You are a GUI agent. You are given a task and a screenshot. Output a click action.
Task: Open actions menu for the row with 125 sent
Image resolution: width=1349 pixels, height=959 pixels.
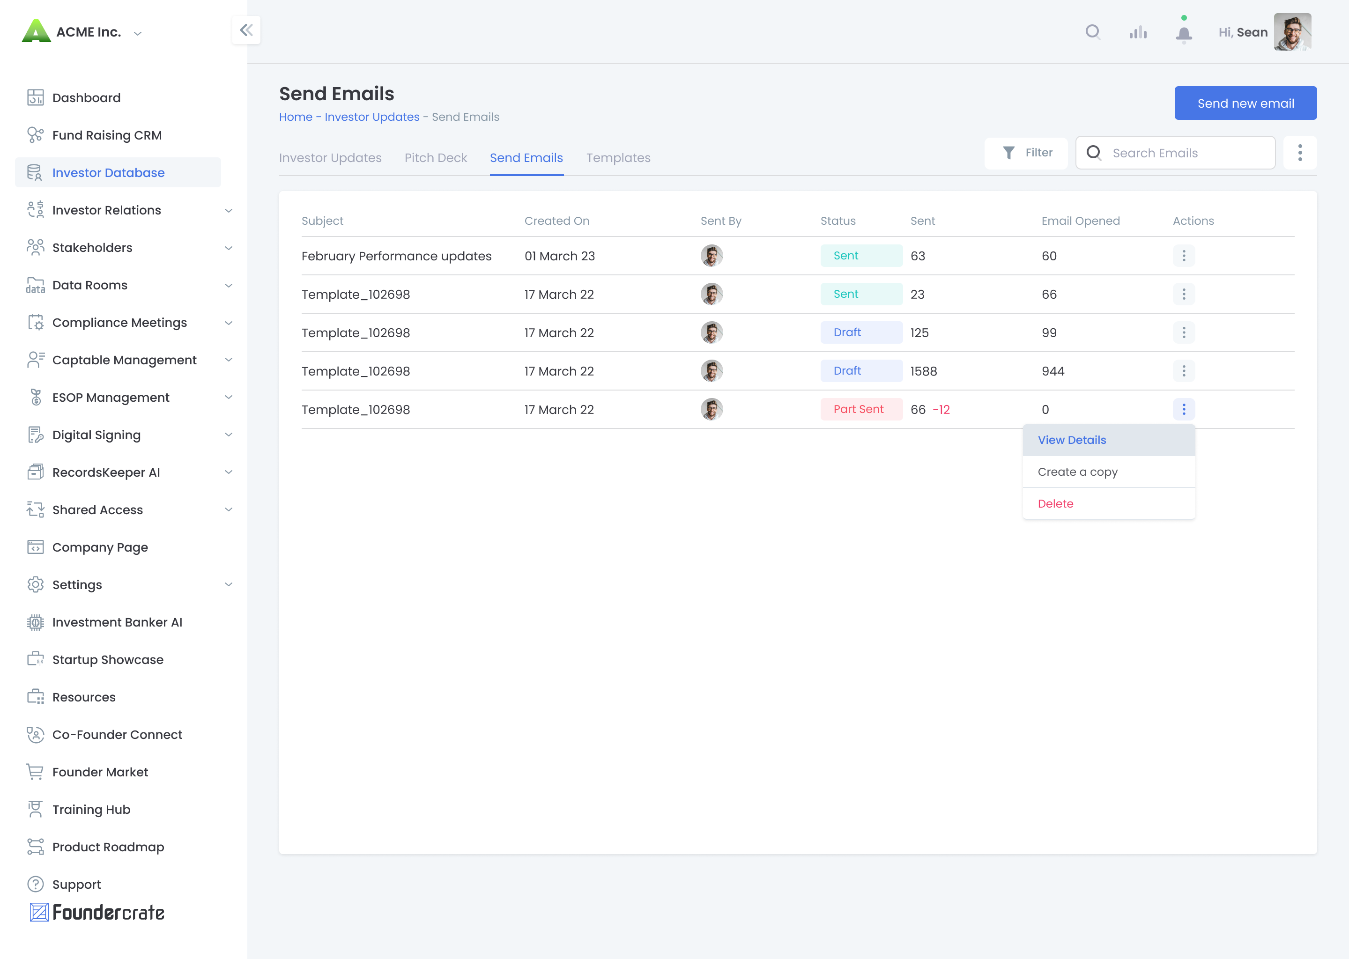[1184, 332]
